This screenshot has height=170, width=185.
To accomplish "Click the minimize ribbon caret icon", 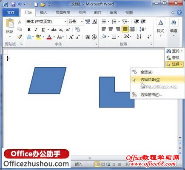I will (x=173, y=12).
